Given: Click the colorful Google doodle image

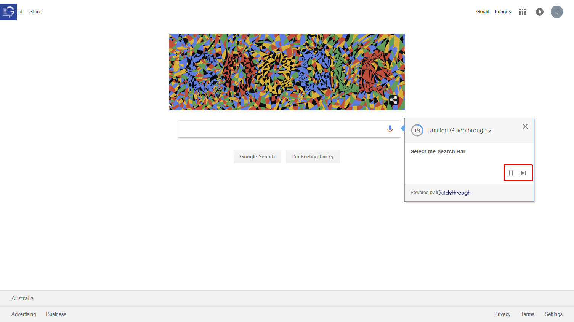Looking at the screenshot, I should [287, 72].
